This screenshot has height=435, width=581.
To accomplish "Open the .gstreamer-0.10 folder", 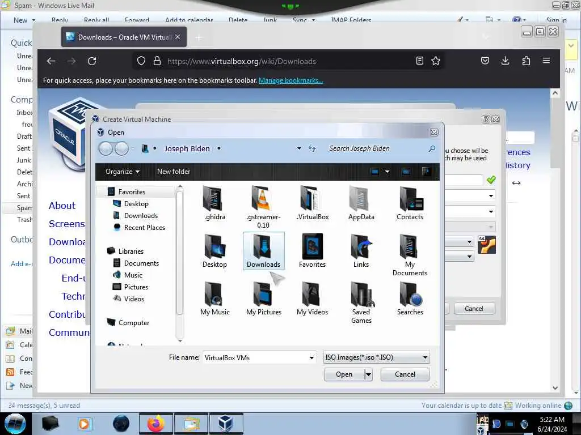I will 263,207.
